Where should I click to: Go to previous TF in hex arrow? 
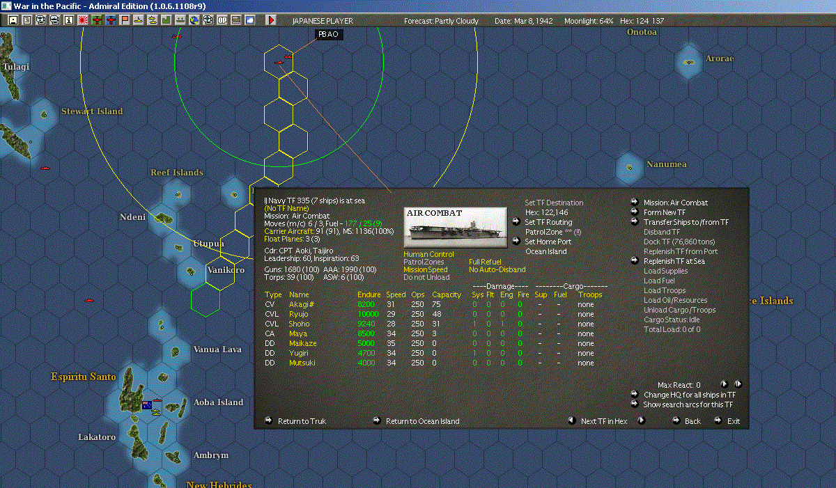(571, 420)
